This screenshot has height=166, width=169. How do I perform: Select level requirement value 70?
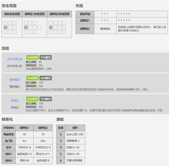43,134
